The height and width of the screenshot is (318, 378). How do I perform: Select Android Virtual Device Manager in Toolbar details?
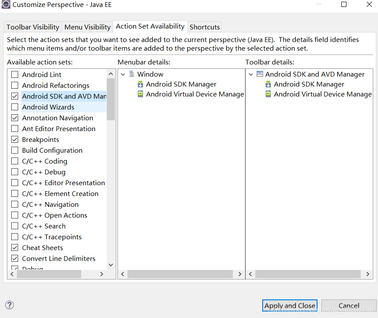tap(323, 94)
